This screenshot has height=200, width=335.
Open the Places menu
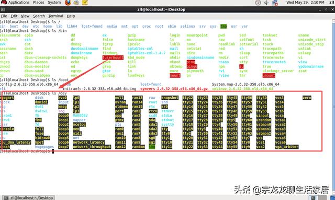pos(39,3)
